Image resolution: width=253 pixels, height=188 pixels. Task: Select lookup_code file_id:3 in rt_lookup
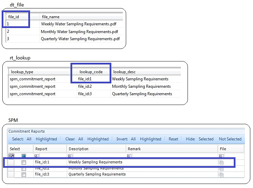(x=85, y=94)
